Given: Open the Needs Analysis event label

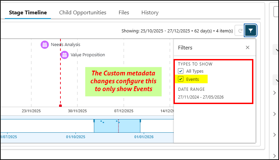Looking at the screenshot, I should 66,45.
